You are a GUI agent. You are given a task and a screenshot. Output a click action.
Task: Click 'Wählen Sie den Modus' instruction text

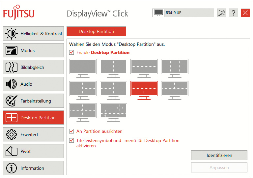117,44
